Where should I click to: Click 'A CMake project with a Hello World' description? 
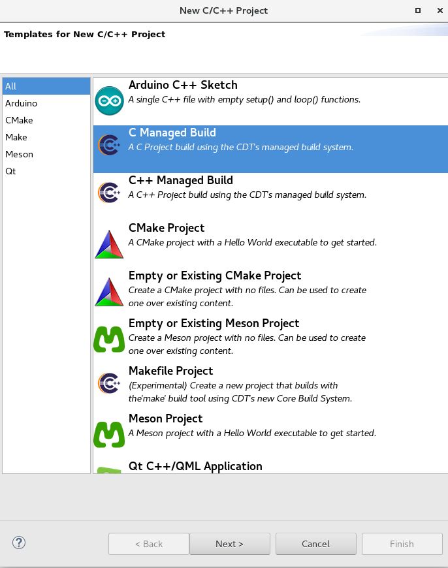point(253,243)
